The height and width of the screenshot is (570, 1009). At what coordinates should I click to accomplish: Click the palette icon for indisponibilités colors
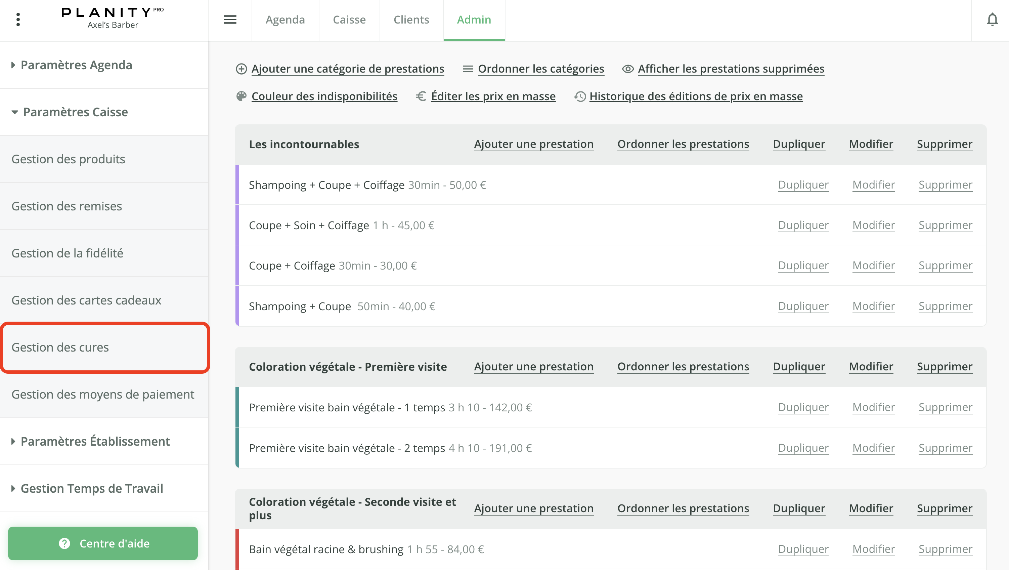241,96
